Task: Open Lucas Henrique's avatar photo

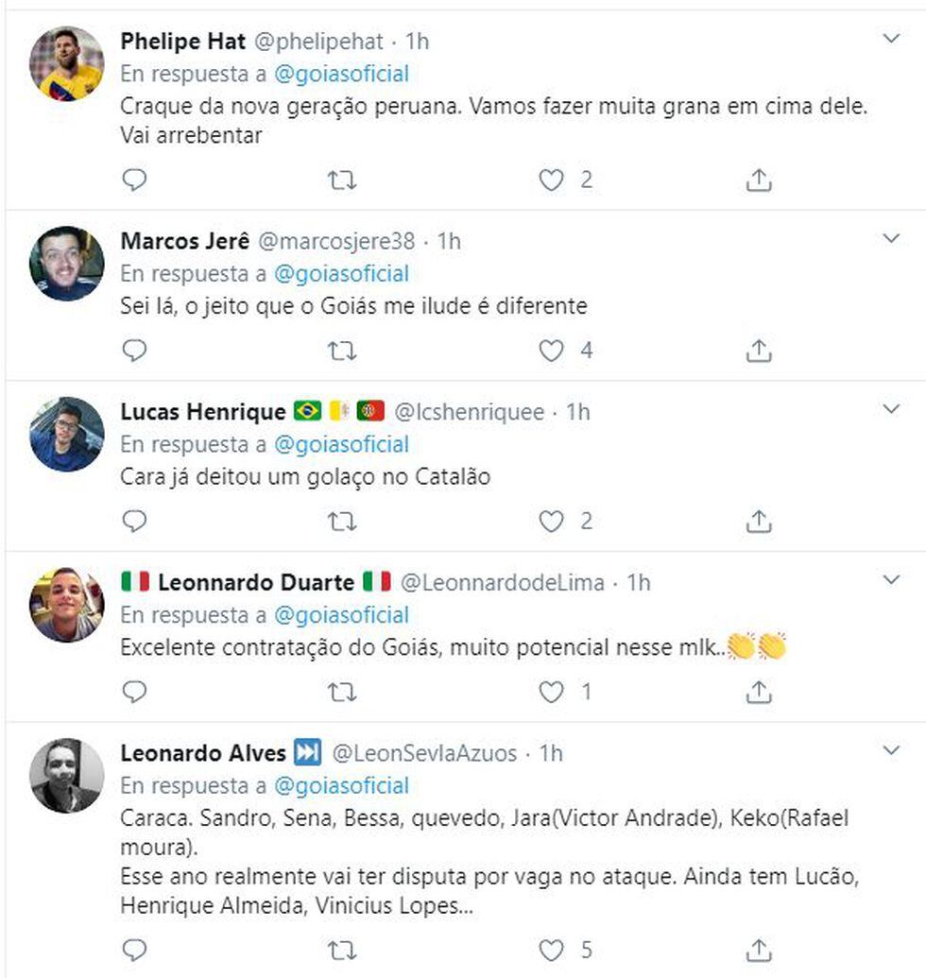Action: click(66, 434)
